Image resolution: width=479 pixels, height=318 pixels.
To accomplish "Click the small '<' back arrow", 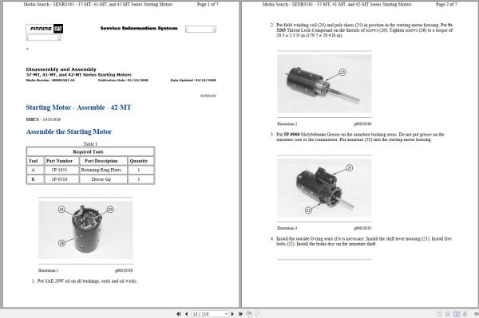I will click(27, 49).
